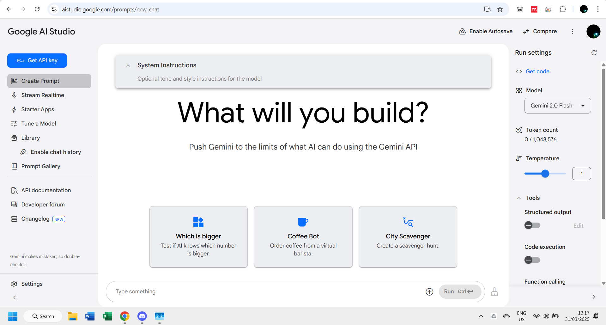This screenshot has width=606, height=325.
Task: Click the taskbar Search box
Action: point(43,316)
